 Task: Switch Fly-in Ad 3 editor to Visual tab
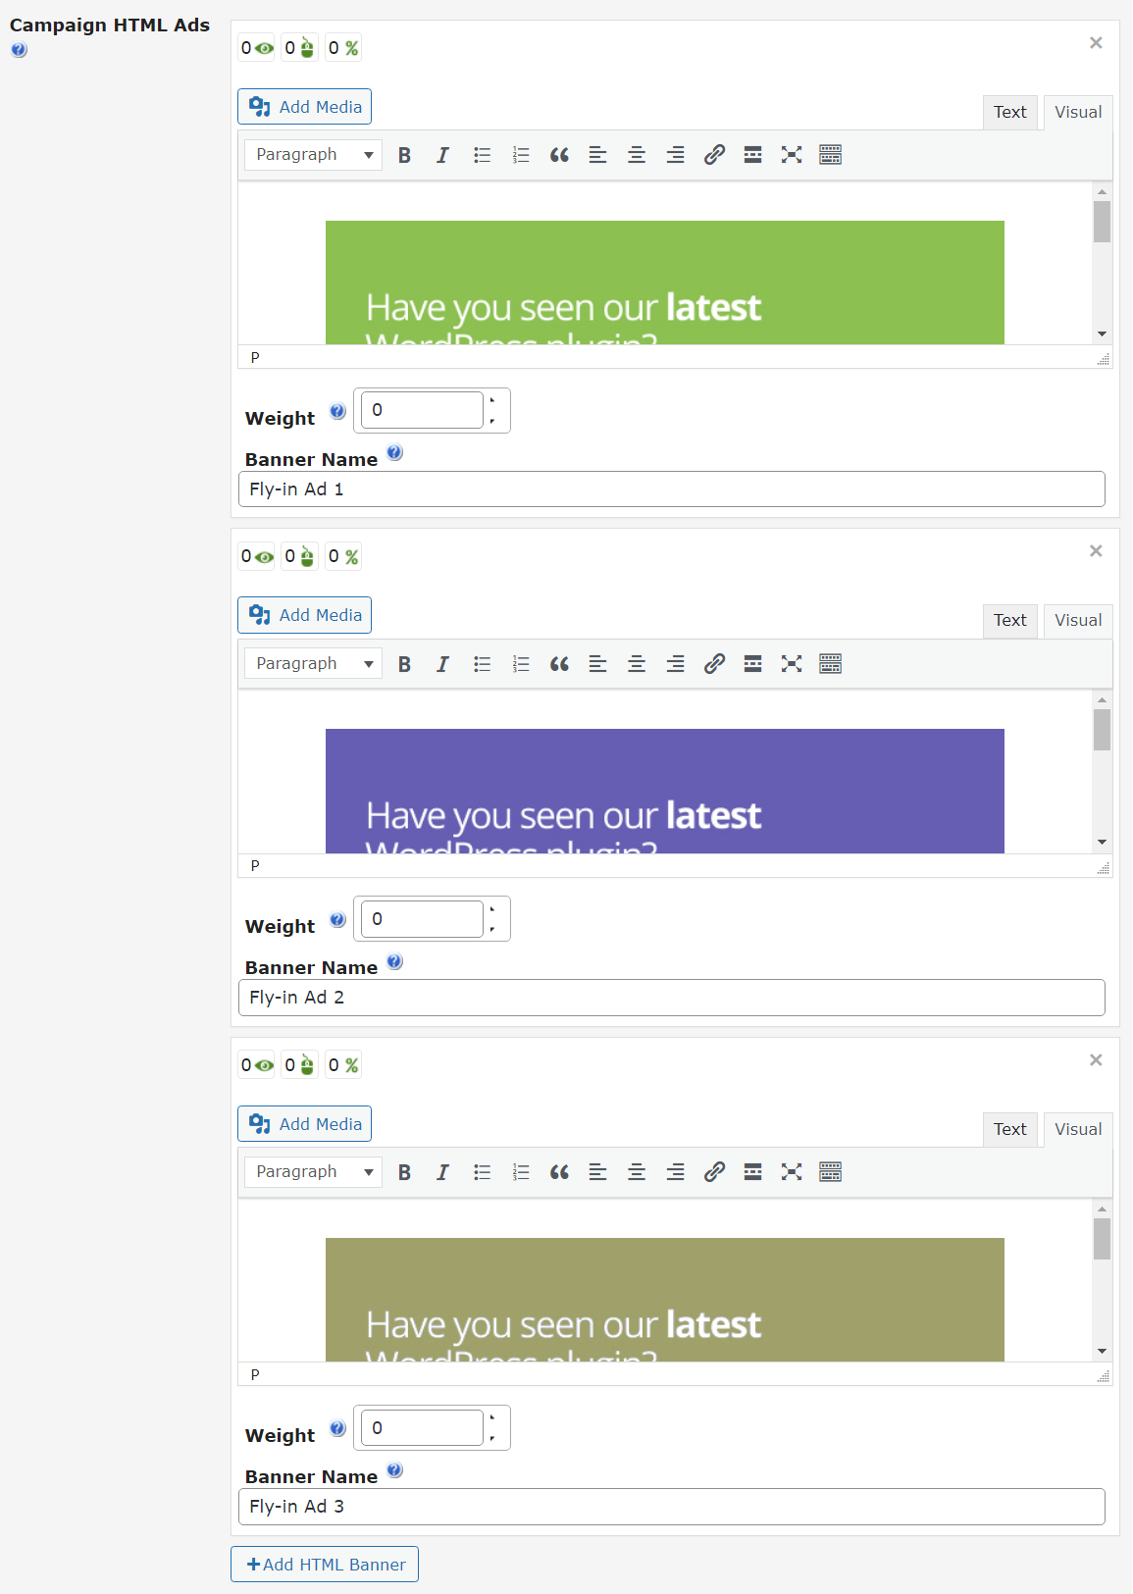pyautogui.click(x=1078, y=1129)
